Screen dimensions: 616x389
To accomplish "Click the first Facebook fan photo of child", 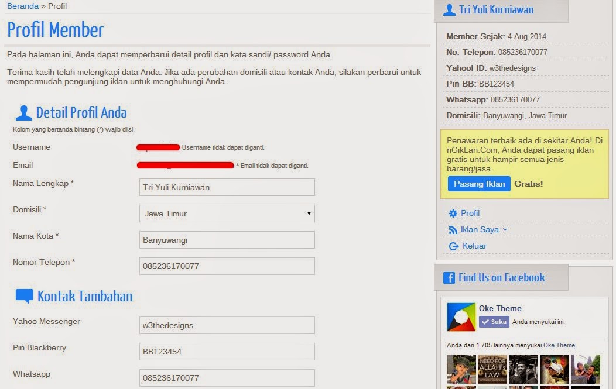I will [461, 370].
